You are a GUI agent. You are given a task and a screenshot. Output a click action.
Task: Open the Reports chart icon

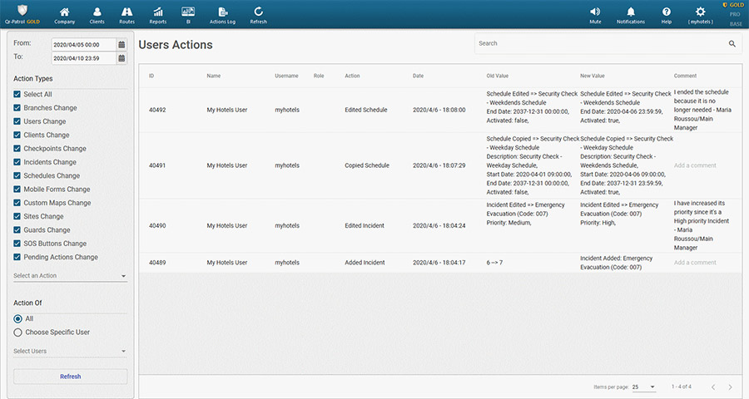[157, 12]
